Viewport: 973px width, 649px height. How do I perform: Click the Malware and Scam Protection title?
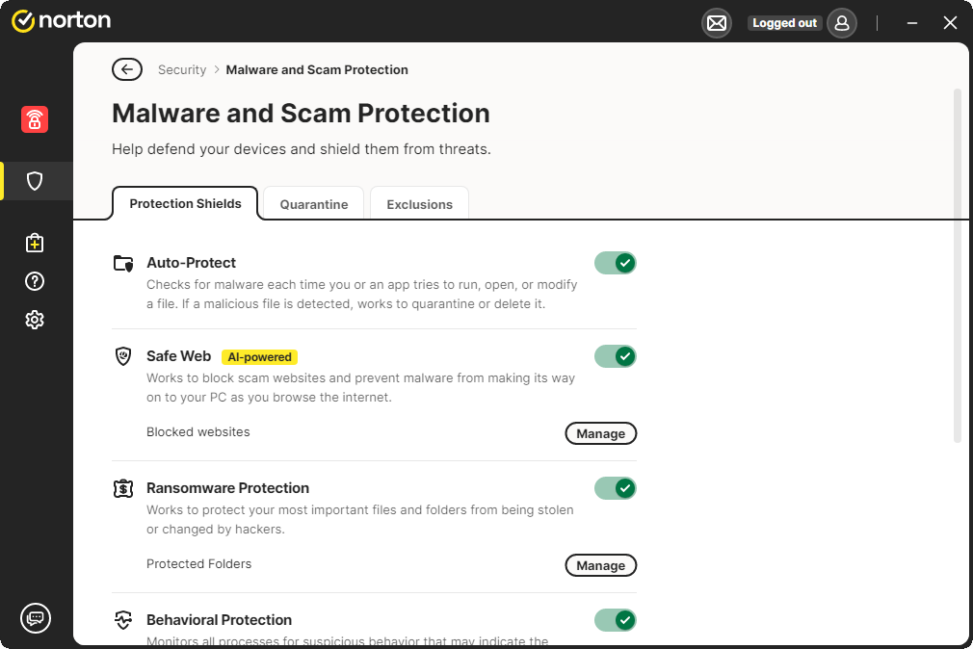[x=301, y=114]
